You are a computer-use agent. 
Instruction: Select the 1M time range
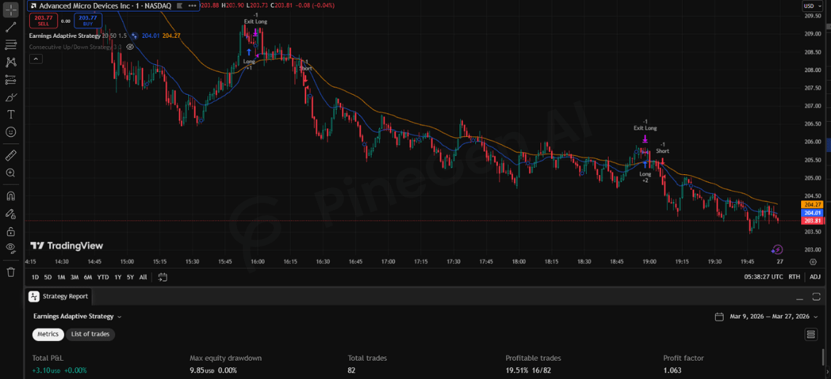(x=61, y=277)
